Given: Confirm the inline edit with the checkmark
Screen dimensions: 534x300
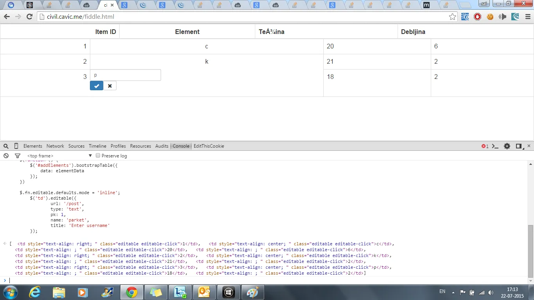Looking at the screenshot, I should tap(97, 86).
